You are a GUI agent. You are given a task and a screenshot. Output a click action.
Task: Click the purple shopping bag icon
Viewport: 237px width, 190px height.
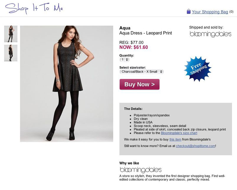tap(189, 11)
